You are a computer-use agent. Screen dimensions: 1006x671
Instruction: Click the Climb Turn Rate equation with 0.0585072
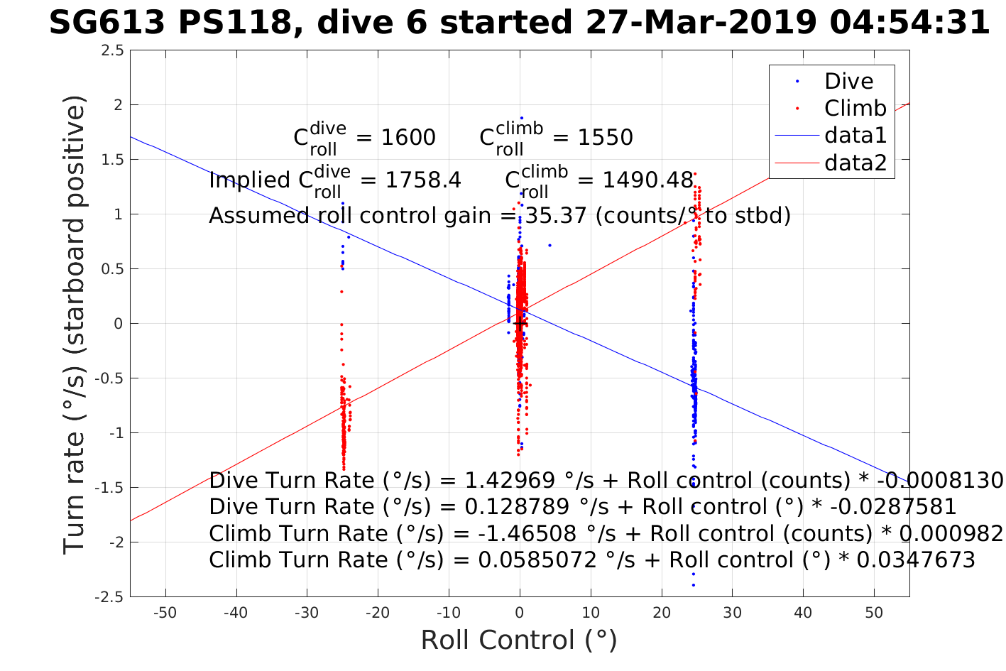pos(591,560)
